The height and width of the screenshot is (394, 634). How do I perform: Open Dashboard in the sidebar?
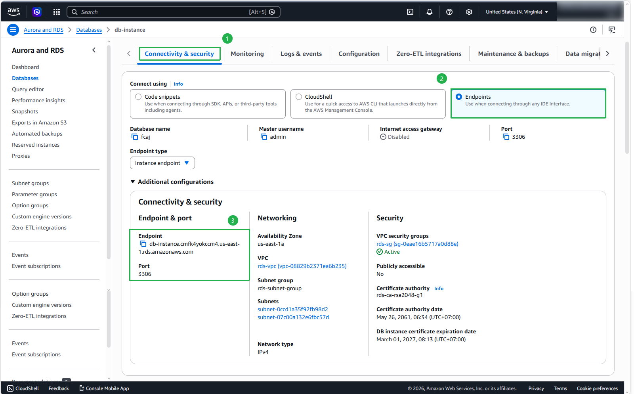click(25, 67)
